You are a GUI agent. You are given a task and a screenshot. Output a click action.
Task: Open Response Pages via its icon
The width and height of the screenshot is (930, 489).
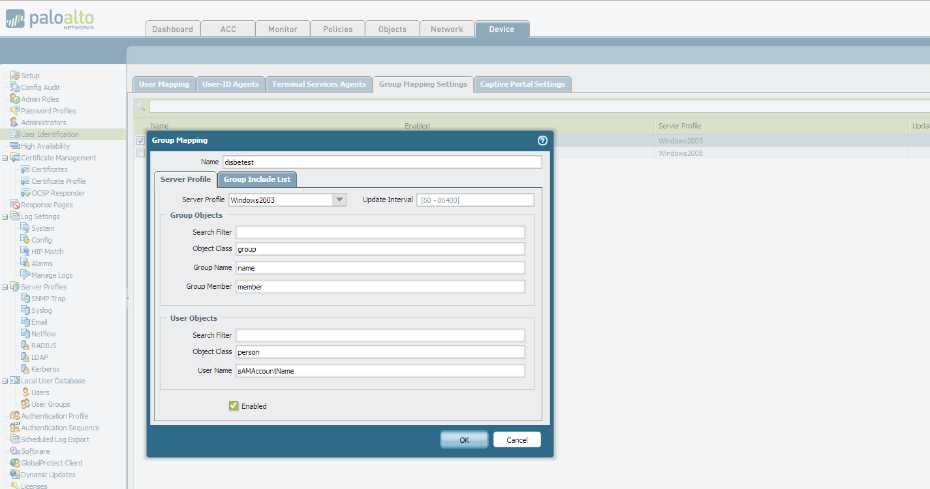[x=15, y=205]
